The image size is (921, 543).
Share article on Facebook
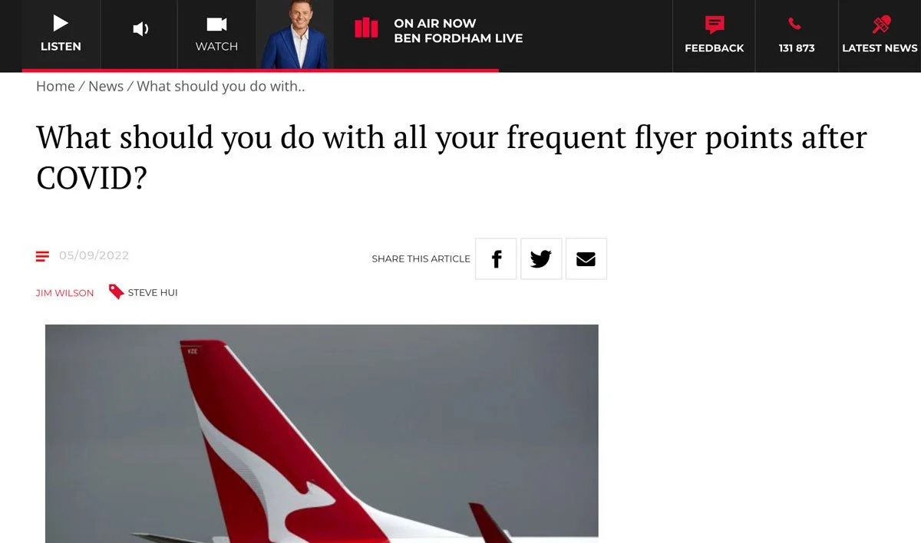(x=496, y=258)
